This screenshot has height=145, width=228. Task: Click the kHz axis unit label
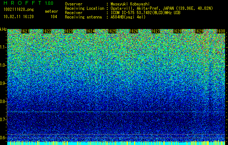coord(3,29)
